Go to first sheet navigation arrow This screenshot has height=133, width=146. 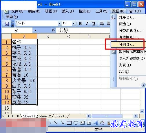pos(3,116)
